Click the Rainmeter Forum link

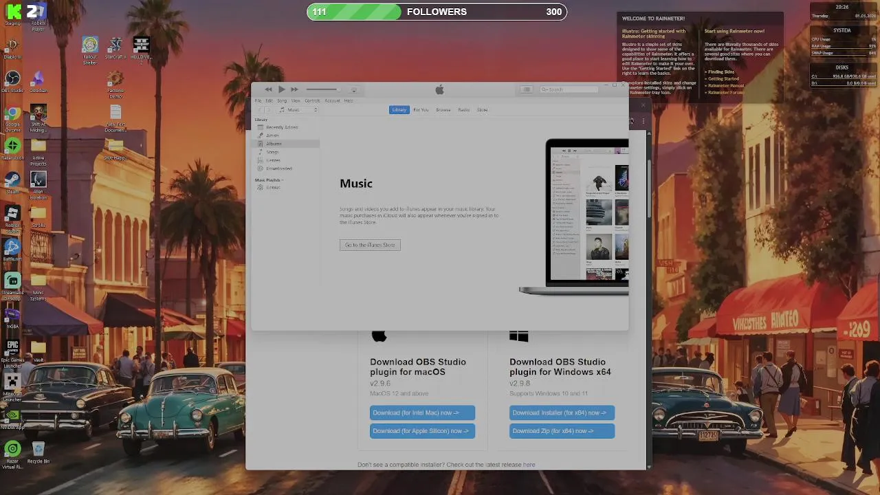pyautogui.click(x=726, y=93)
